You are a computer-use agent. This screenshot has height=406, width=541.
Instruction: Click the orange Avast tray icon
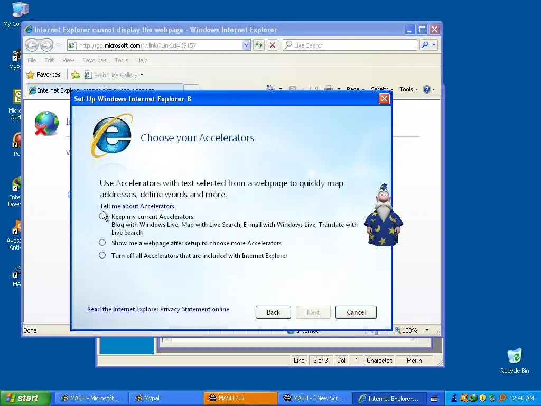point(464,398)
